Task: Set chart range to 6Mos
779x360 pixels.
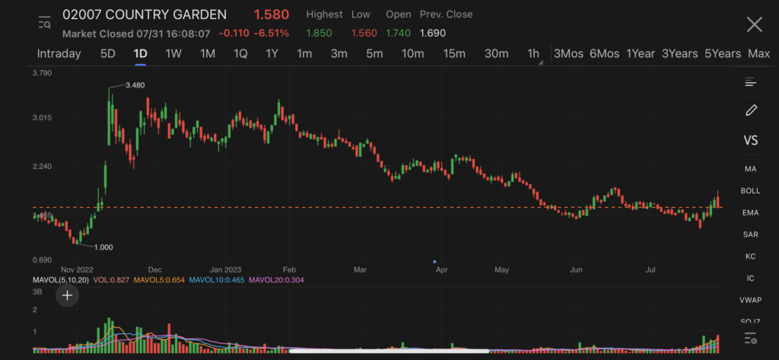Action: pos(605,54)
